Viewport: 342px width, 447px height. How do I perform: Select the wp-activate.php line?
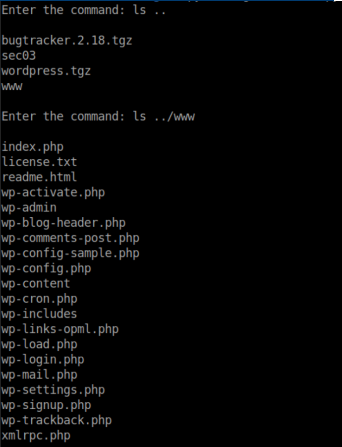click(53, 192)
